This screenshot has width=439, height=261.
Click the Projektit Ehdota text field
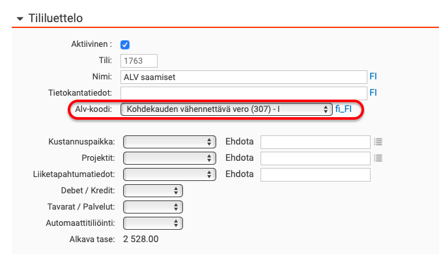point(315,158)
